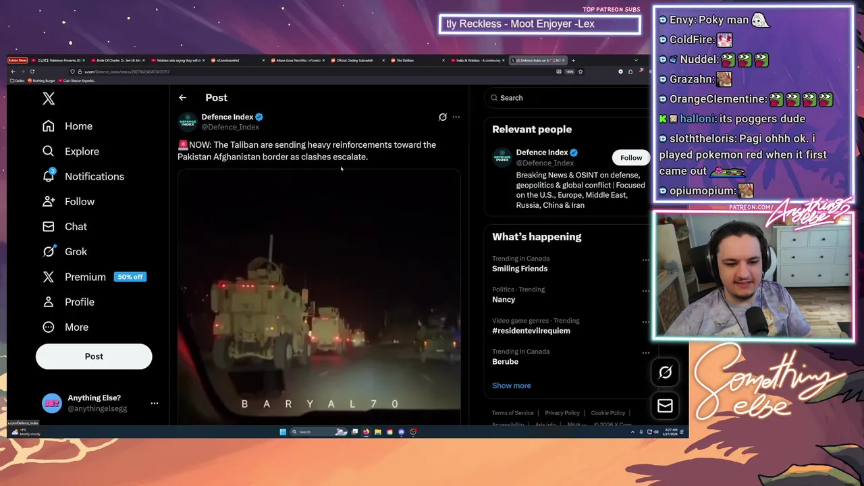Click Show more under What's happening
Image resolution: width=864 pixels, height=486 pixels.
(512, 385)
